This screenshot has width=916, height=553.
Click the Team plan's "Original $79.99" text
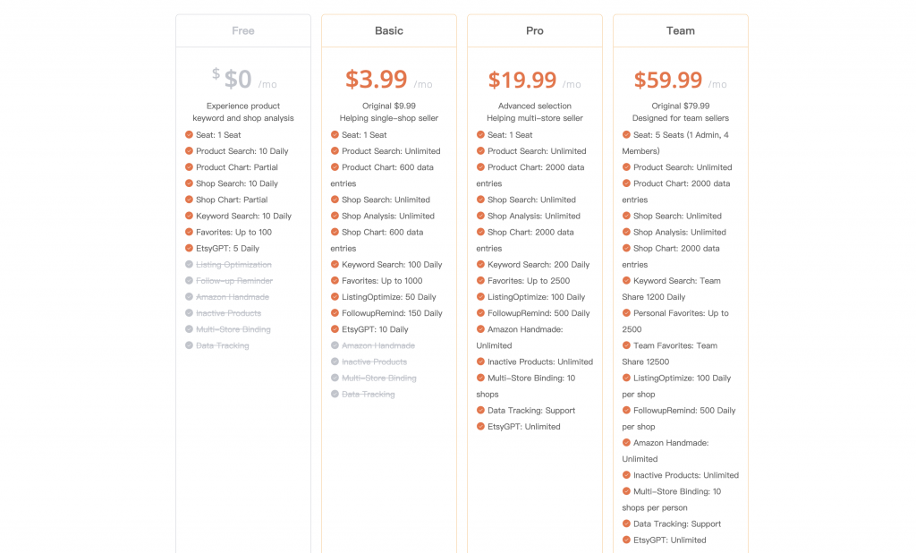[681, 106]
